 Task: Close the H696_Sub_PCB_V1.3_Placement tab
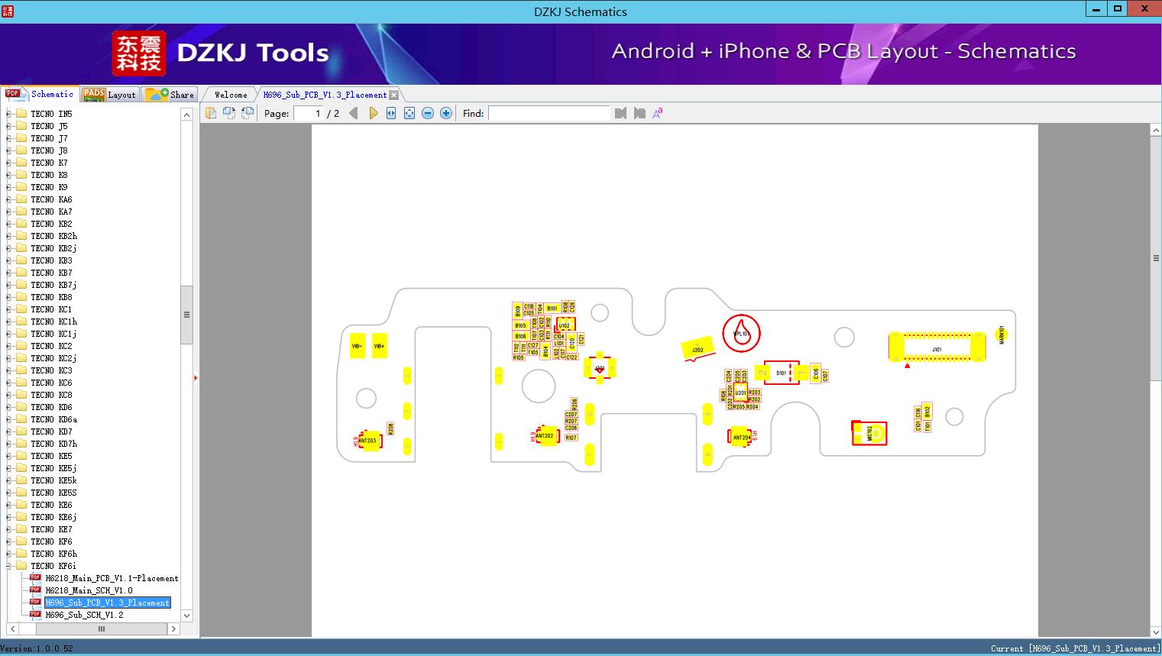coord(393,95)
